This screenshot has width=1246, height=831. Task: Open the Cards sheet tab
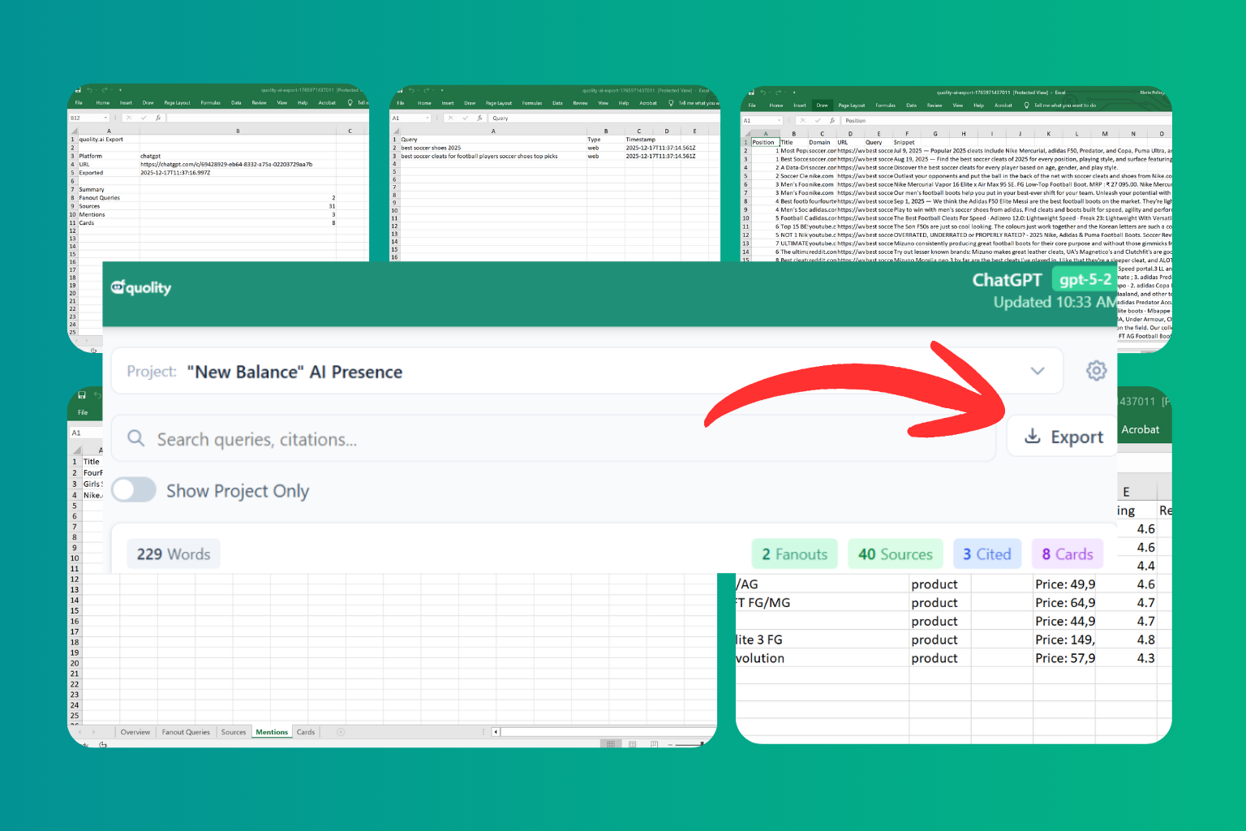pyautogui.click(x=306, y=732)
